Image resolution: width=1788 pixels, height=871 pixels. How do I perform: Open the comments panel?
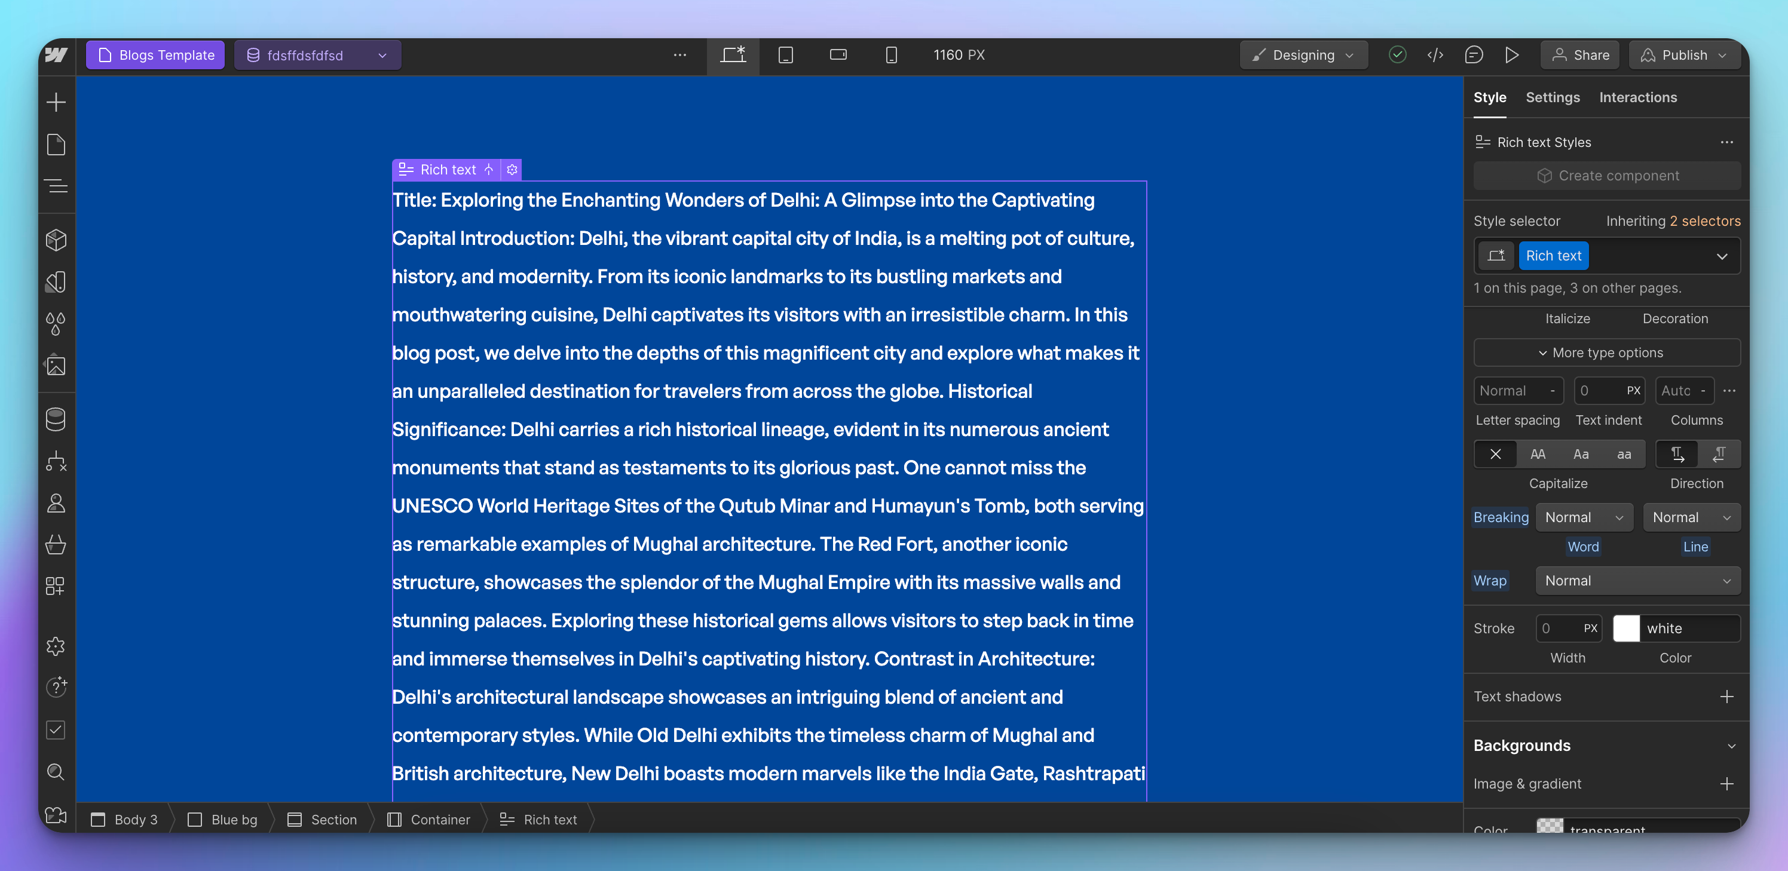pos(1474,55)
